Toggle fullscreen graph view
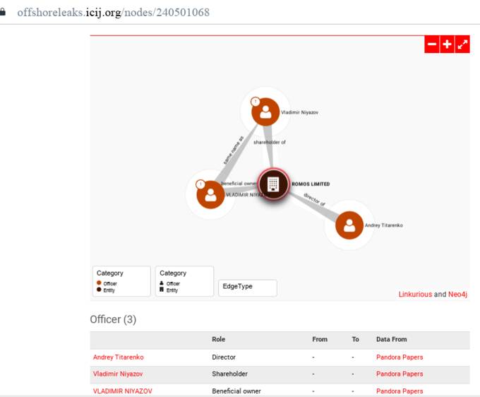Viewport: 480px width, 397px height. pyautogui.click(x=462, y=45)
